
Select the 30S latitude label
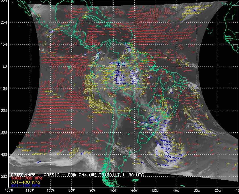pos(4,133)
